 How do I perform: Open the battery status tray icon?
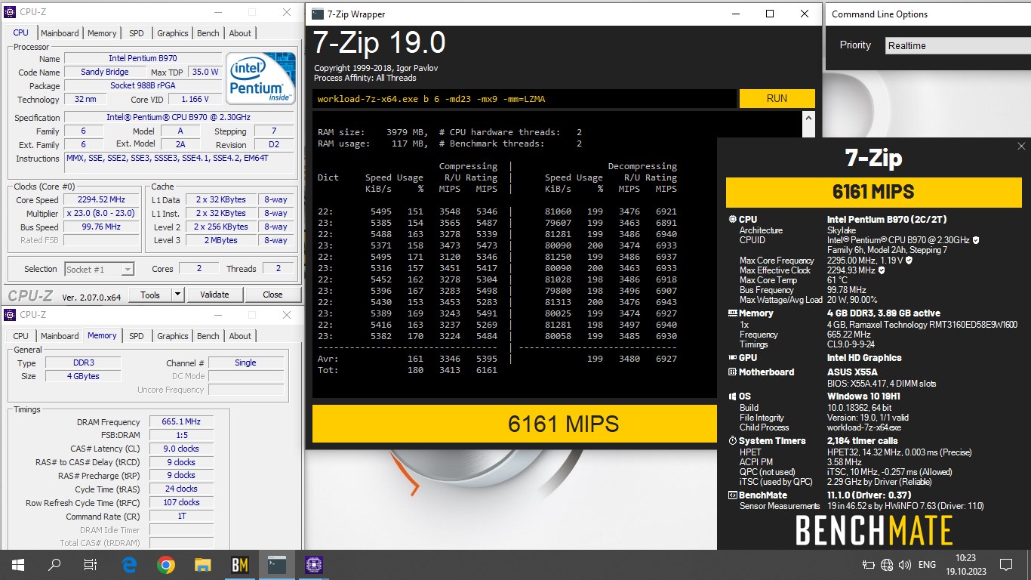click(x=869, y=564)
